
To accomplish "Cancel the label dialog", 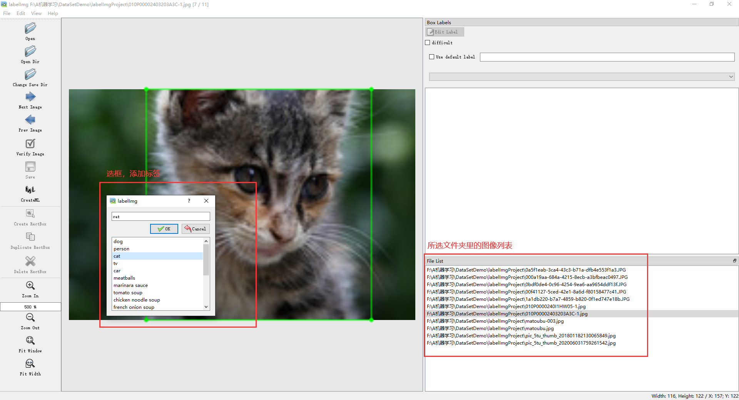I will (196, 228).
